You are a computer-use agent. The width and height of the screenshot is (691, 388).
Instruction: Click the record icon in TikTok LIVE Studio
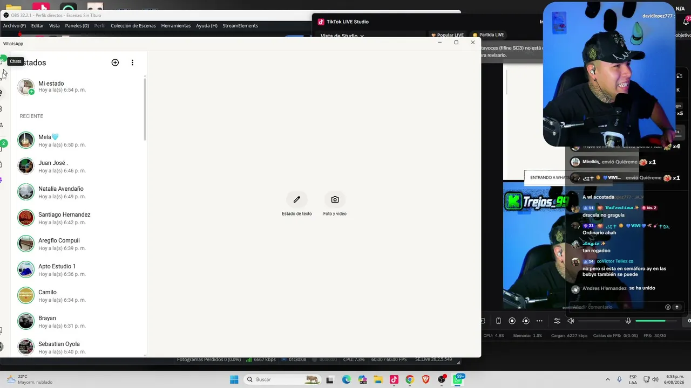[x=512, y=321]
